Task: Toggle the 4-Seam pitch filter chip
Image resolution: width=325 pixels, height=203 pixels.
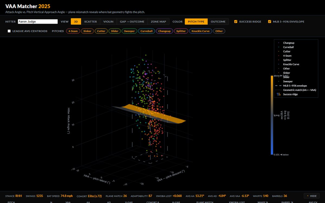Action: tap(73, 31)
